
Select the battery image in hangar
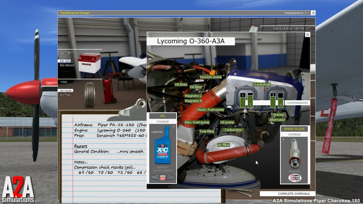click(x=89, y=63)
